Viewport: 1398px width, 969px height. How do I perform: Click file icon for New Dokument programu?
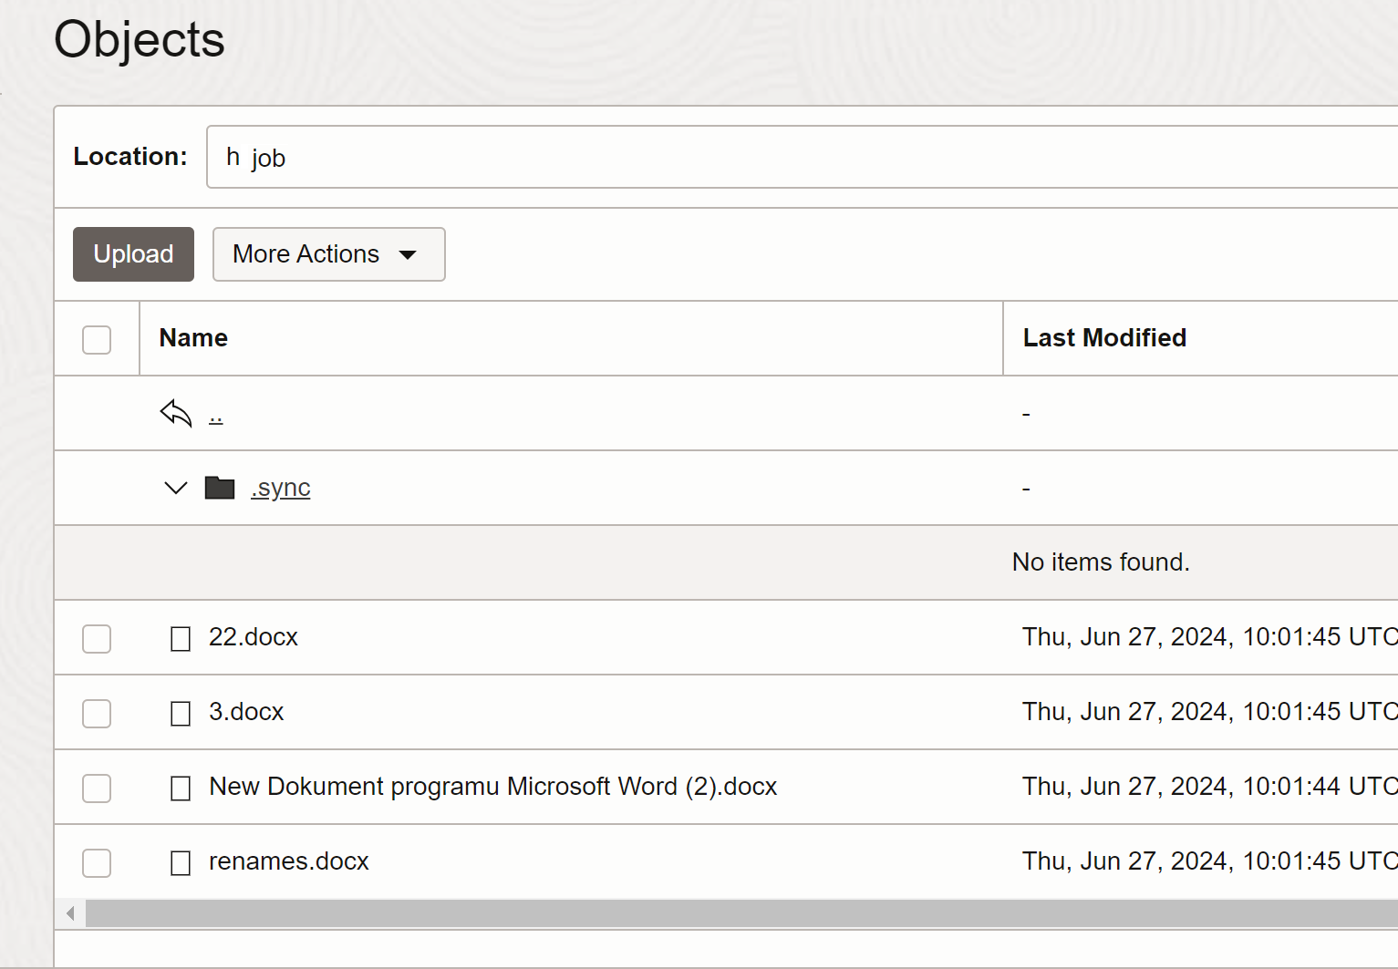click(181, 788)
